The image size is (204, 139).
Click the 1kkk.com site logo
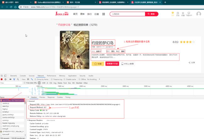click(x=62, y=14)
